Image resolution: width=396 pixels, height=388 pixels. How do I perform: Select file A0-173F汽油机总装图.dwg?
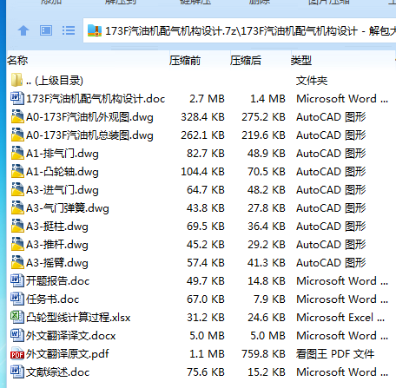tap(89, 135)
